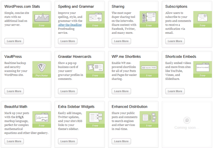Click the Beautiful Math LaTeX formula icon

(42, 118)
